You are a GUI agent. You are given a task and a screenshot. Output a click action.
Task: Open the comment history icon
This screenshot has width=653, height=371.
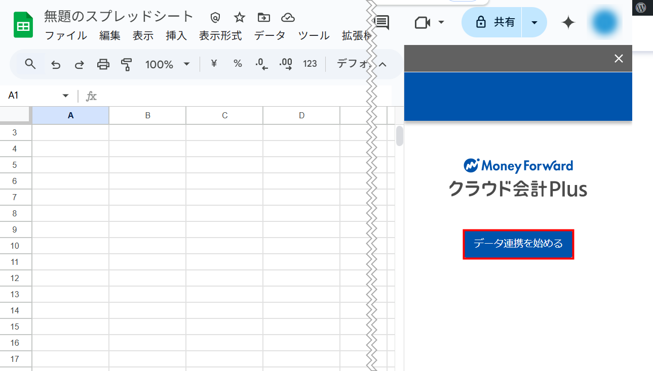pos(381,22)
